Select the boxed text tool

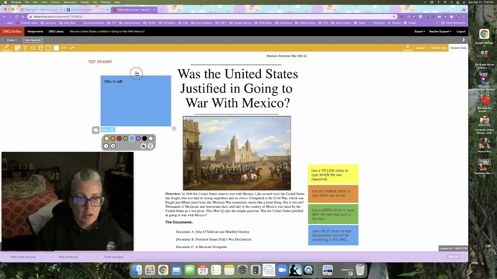coord(17,48)
